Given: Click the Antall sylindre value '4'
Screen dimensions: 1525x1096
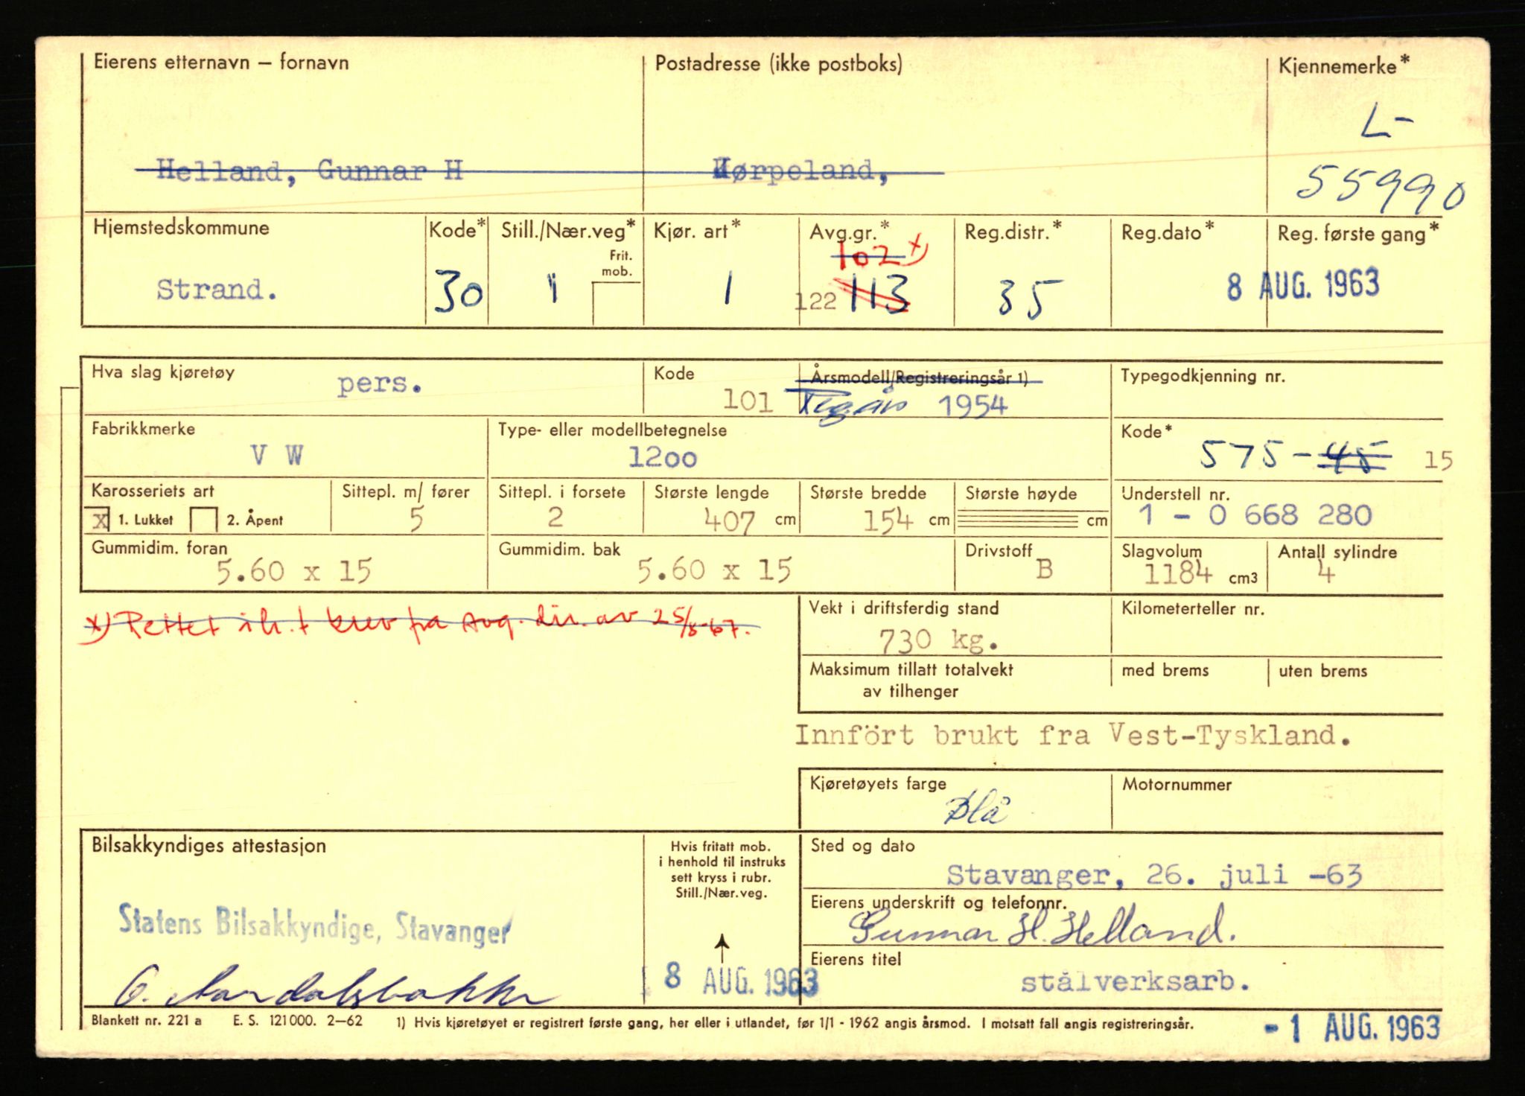Looking at the screenshot, I should point(1326,573).
